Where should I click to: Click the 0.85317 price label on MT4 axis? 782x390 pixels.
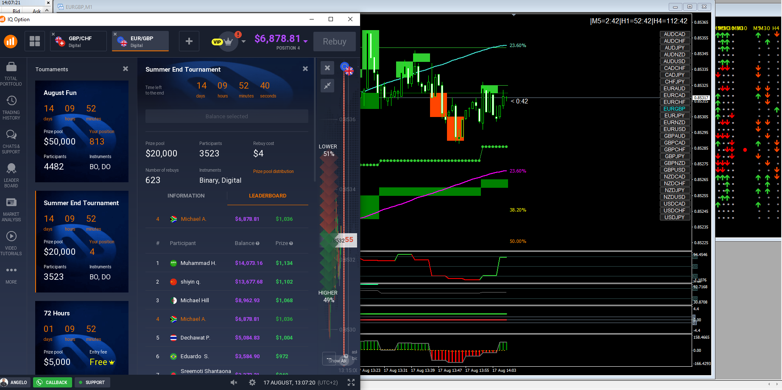701,98
